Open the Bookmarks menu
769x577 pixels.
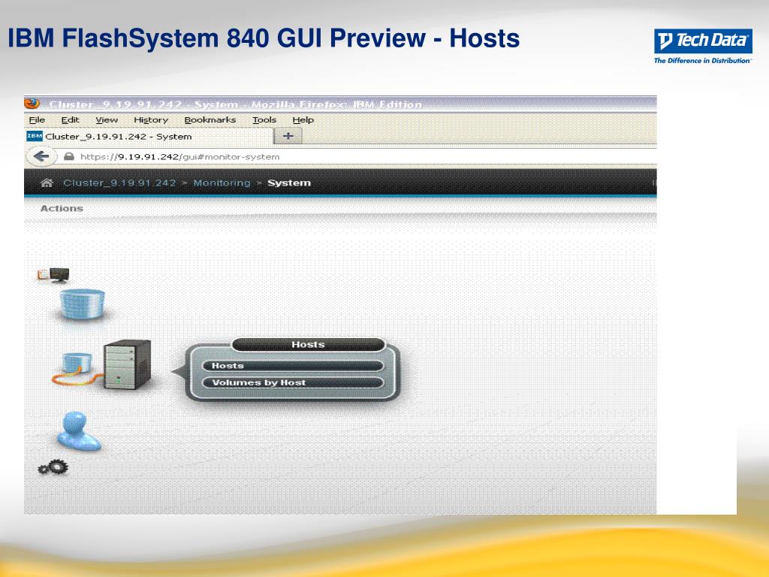click(210, 119)
